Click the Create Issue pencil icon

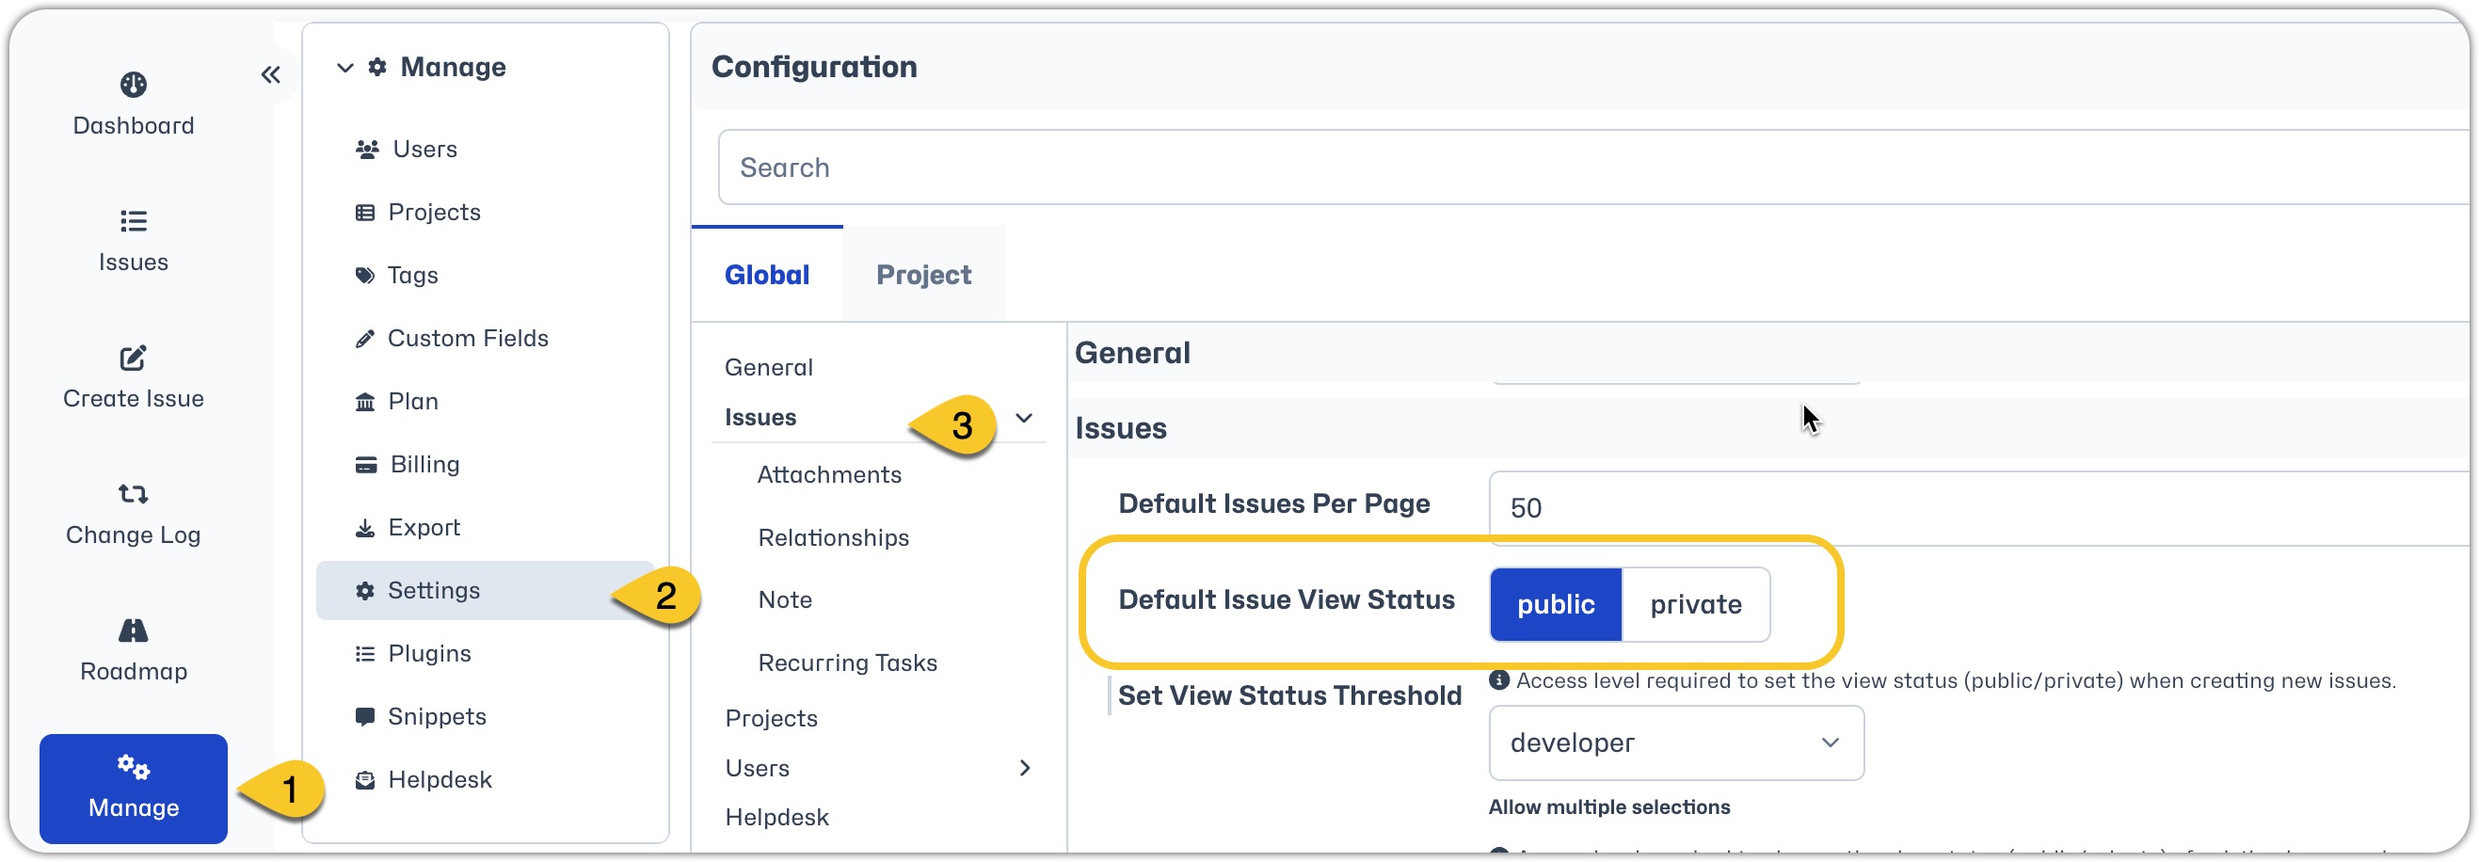[x=133, y=358]
